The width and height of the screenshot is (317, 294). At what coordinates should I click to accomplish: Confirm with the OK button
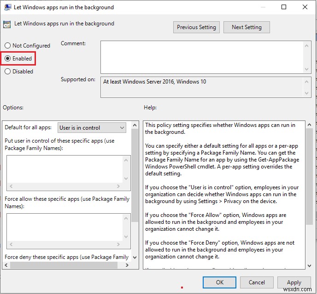[x=220, y=282]
